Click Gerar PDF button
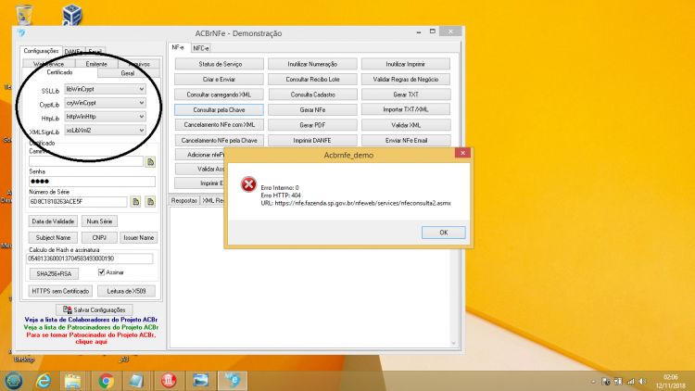Viewport: 695px width, 391px height. 312,125
